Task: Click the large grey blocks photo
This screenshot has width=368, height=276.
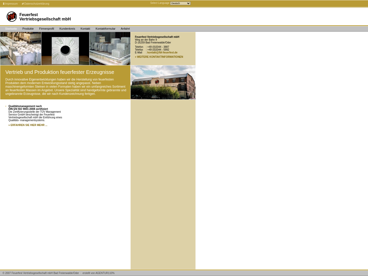Action: point(110,49)
